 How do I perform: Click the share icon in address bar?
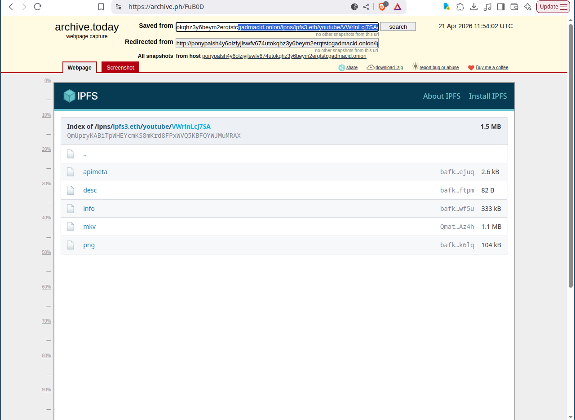click(366, 7)
